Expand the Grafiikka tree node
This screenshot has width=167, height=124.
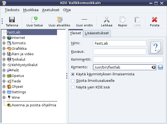coord(4,48)
